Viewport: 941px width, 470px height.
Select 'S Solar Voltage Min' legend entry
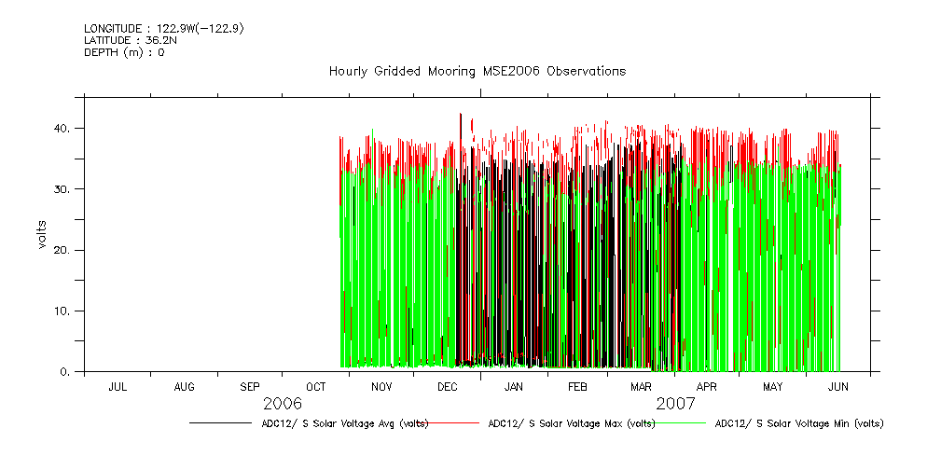tap(798, 423)
